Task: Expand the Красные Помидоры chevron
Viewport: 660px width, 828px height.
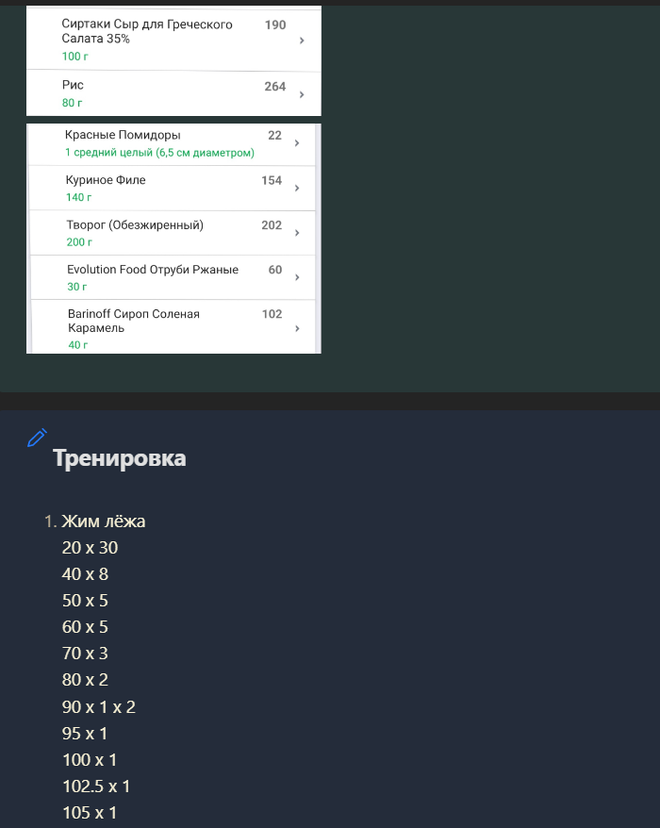Action: point(297,143)
